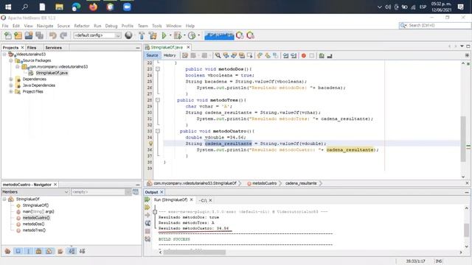
Task: Click the editor vertical scrollbar thumb
Action: coord(463,139)
